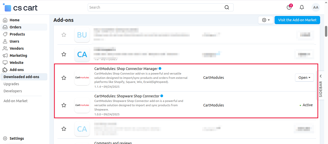Toggle favorite star on first CA add-on row
This screenshot has height=144, width=328.
pyautogui.click(x=64, y=54)
